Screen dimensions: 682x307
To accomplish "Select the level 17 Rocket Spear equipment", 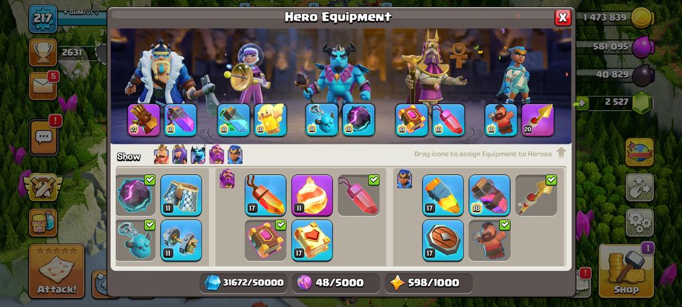I will [x=443, y=195].
